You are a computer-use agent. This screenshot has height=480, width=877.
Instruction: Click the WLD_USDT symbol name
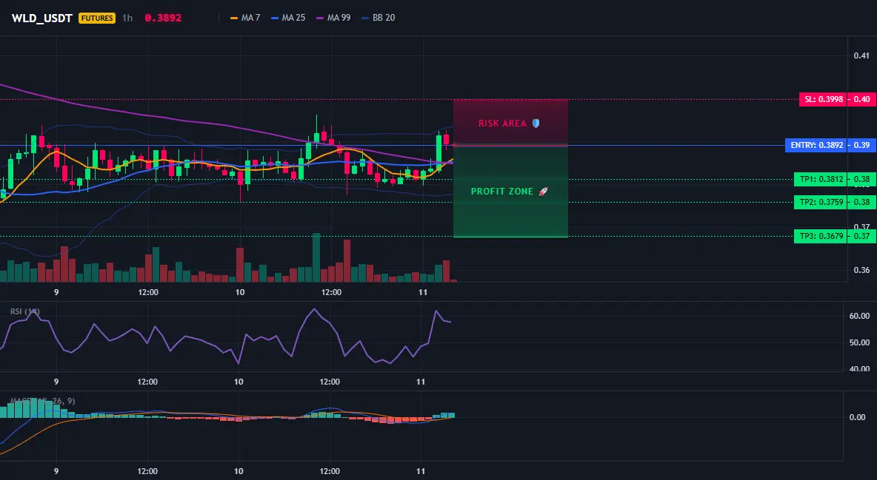pos(42,18)
